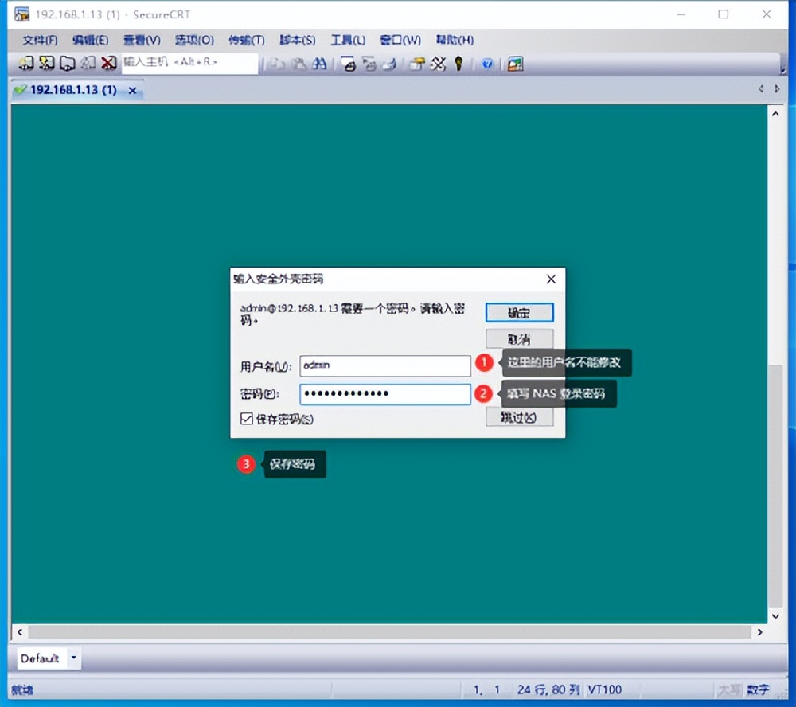Open Quick Connect from the toolbar
The width and height of the screenshot is (796, 707).
click(47, 64)
